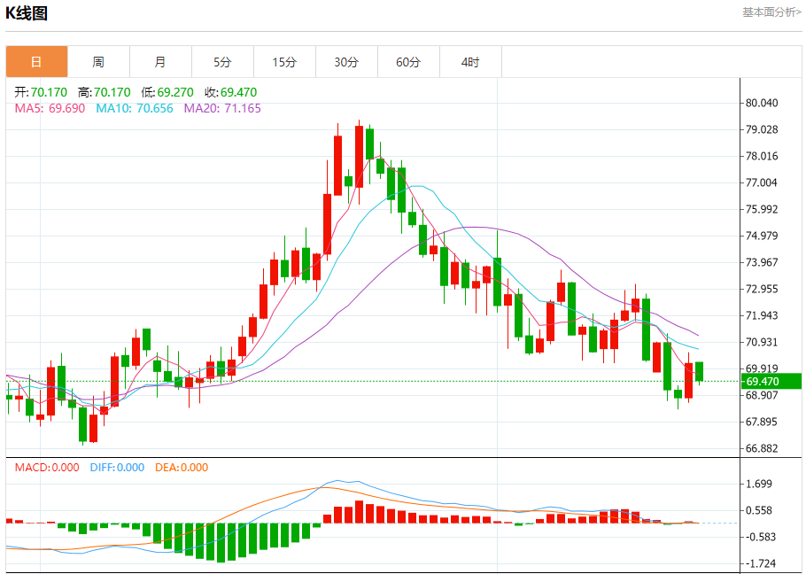Click the 0.558 MACD axis label
The image size is (806, 574).
(759, 511)
